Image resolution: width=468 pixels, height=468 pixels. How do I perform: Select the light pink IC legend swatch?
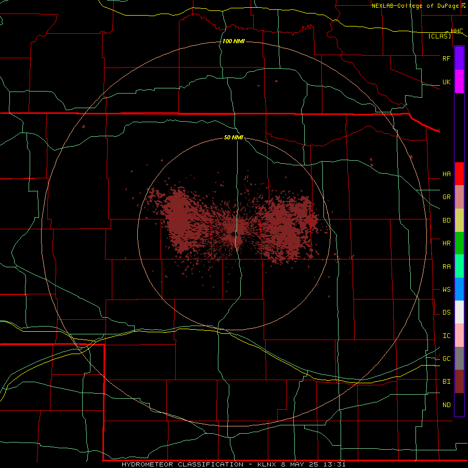pyautogui.click(x=459, y=335)
